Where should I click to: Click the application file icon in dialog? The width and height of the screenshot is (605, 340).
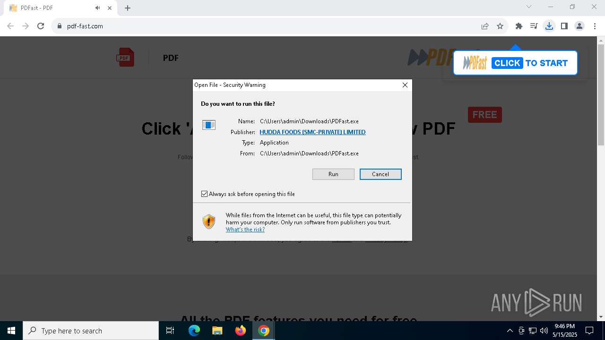(x=209, y=125)
